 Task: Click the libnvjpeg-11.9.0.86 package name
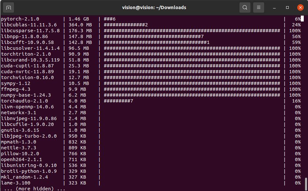point(29,119)
